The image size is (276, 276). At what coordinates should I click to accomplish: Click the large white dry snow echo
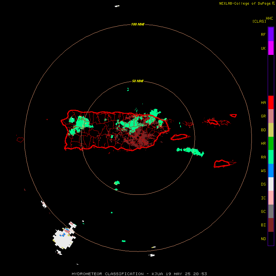(63, 240)
